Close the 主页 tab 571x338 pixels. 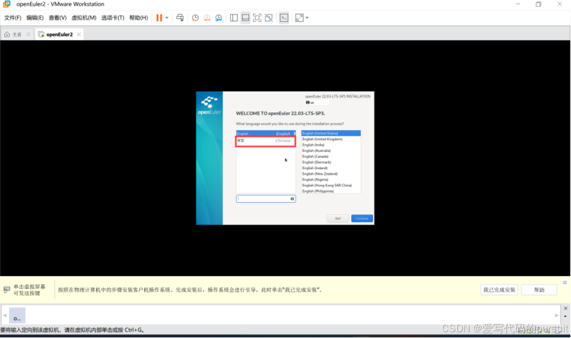tap(28, 34)
